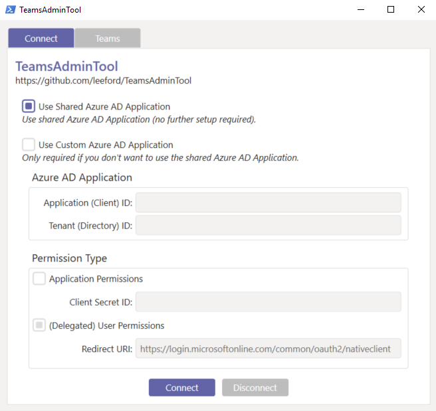
Task: Toggle Use Shared Azure AD Application checkbox
Action: 29,106
